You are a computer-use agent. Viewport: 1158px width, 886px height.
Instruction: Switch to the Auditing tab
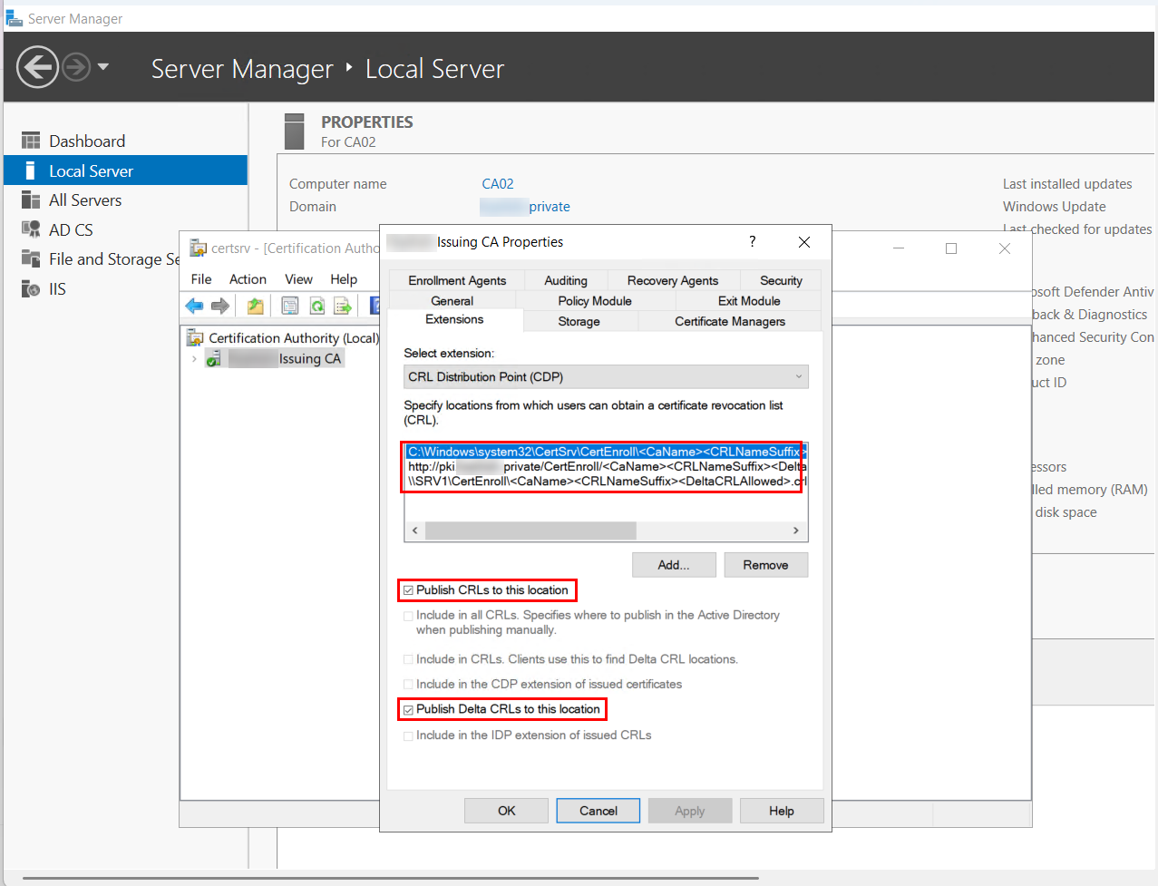point(566,280)
